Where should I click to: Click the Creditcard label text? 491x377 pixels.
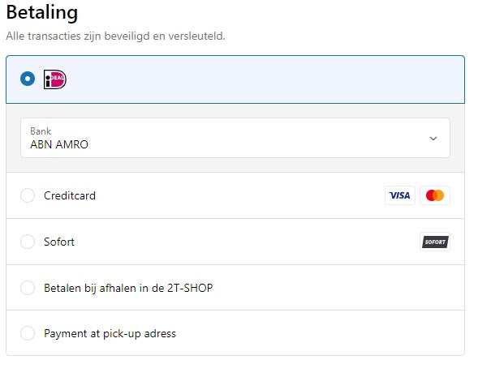click(x=70, y=195)
